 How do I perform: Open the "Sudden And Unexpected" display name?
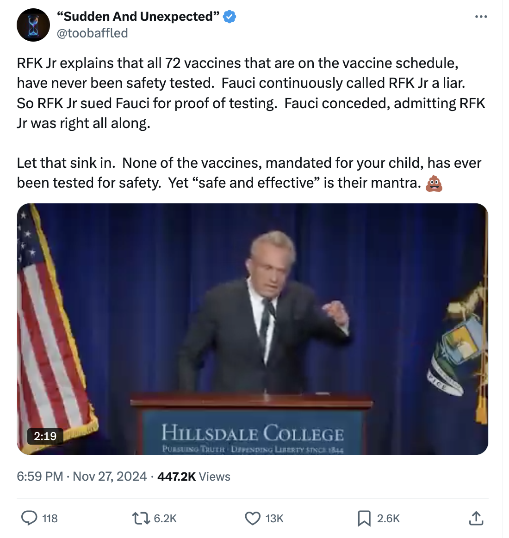point(138,17)
